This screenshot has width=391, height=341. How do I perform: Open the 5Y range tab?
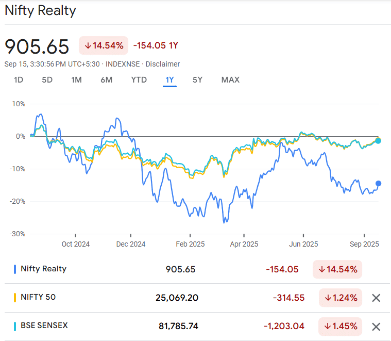click(x=197, y=80)
